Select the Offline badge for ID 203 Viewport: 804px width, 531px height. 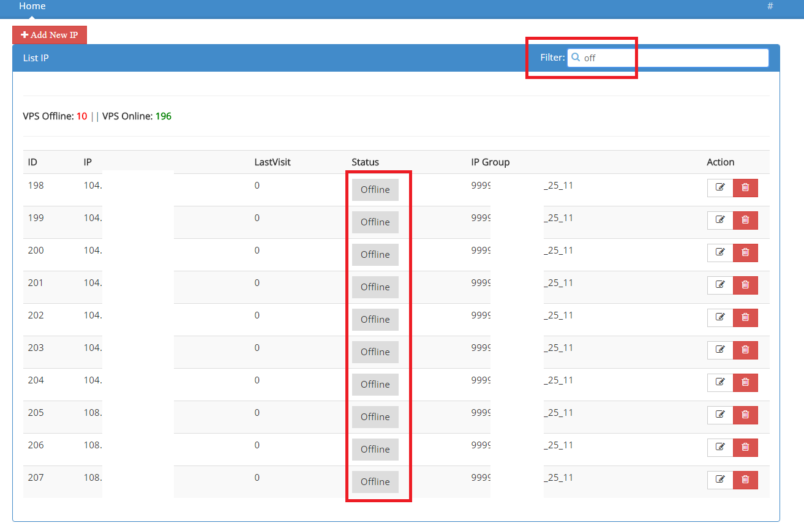[375, 352]
